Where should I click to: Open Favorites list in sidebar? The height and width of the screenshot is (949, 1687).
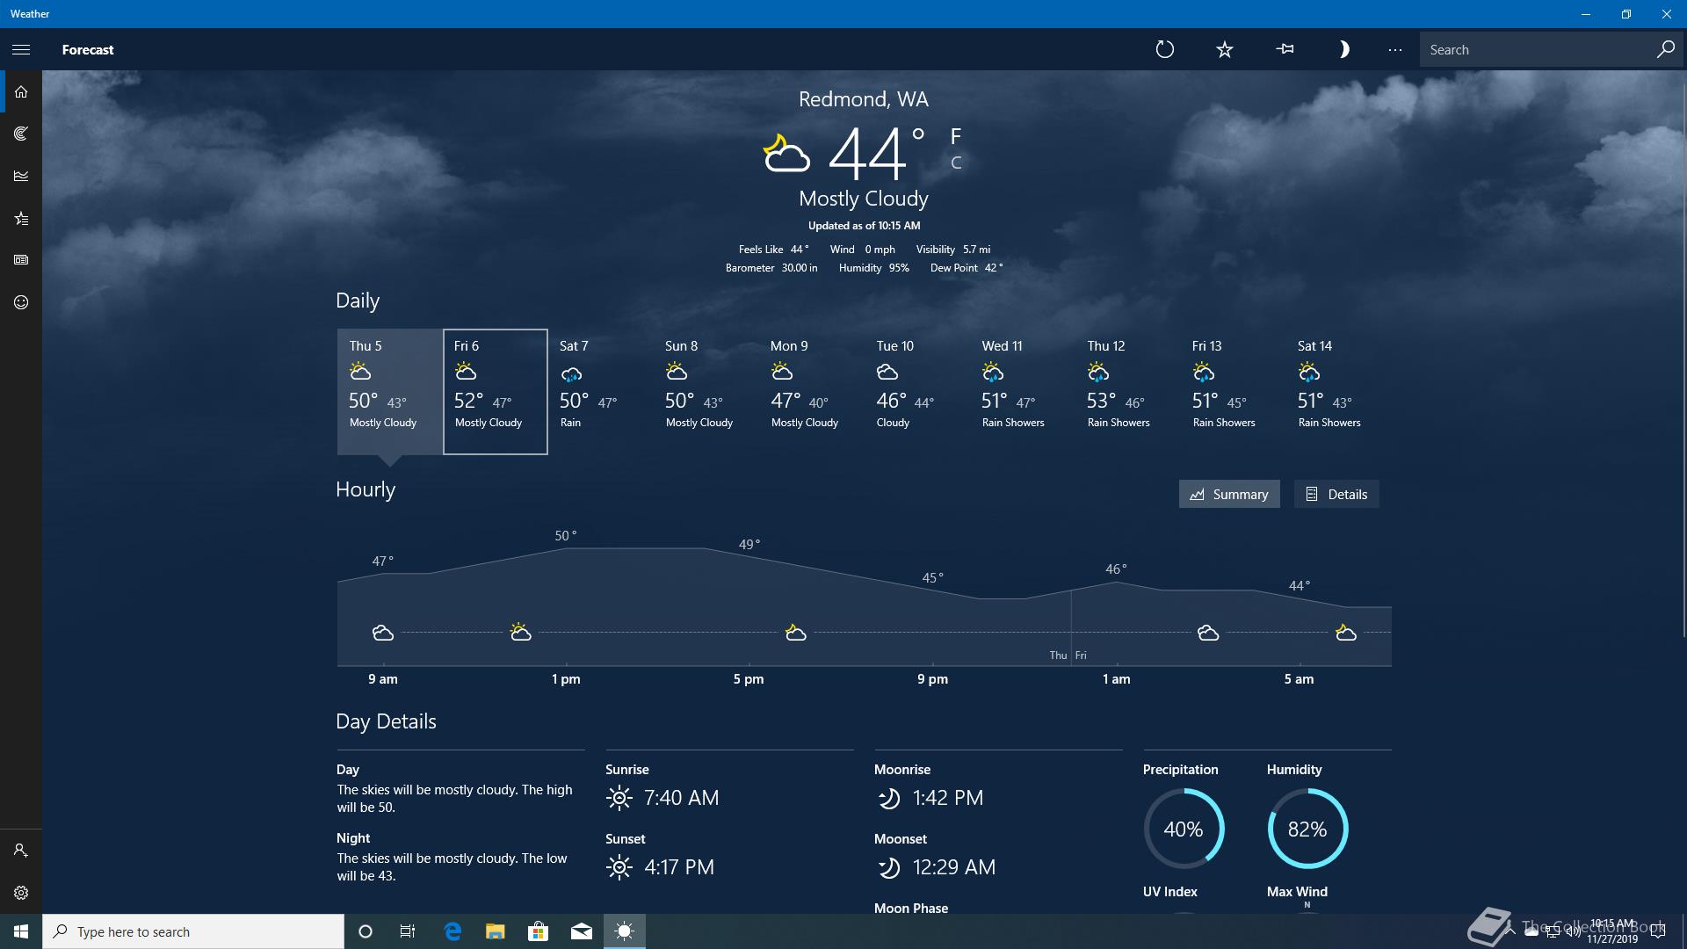click(21, 218)
